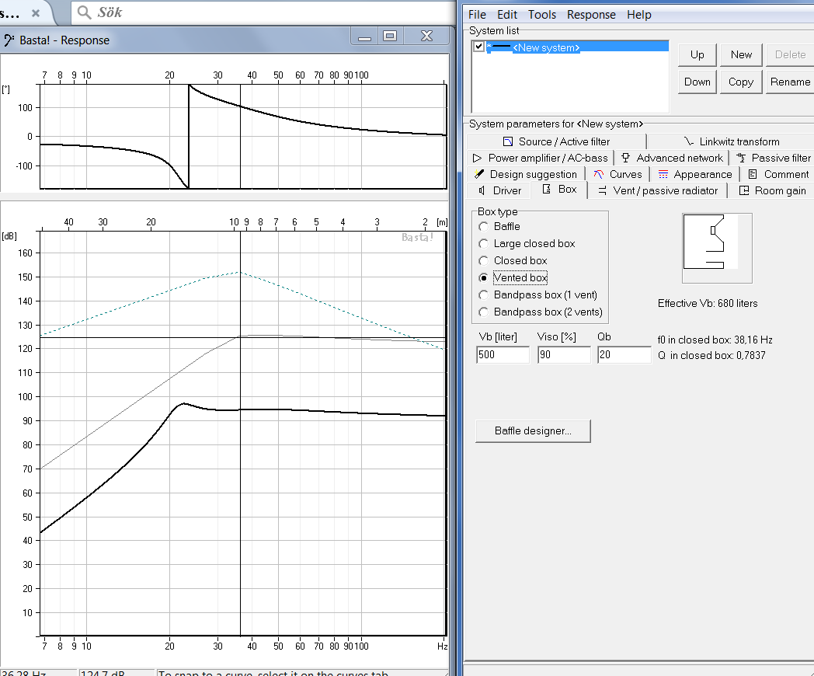Click the Down button
814x676 pixels.
(697, 82)
